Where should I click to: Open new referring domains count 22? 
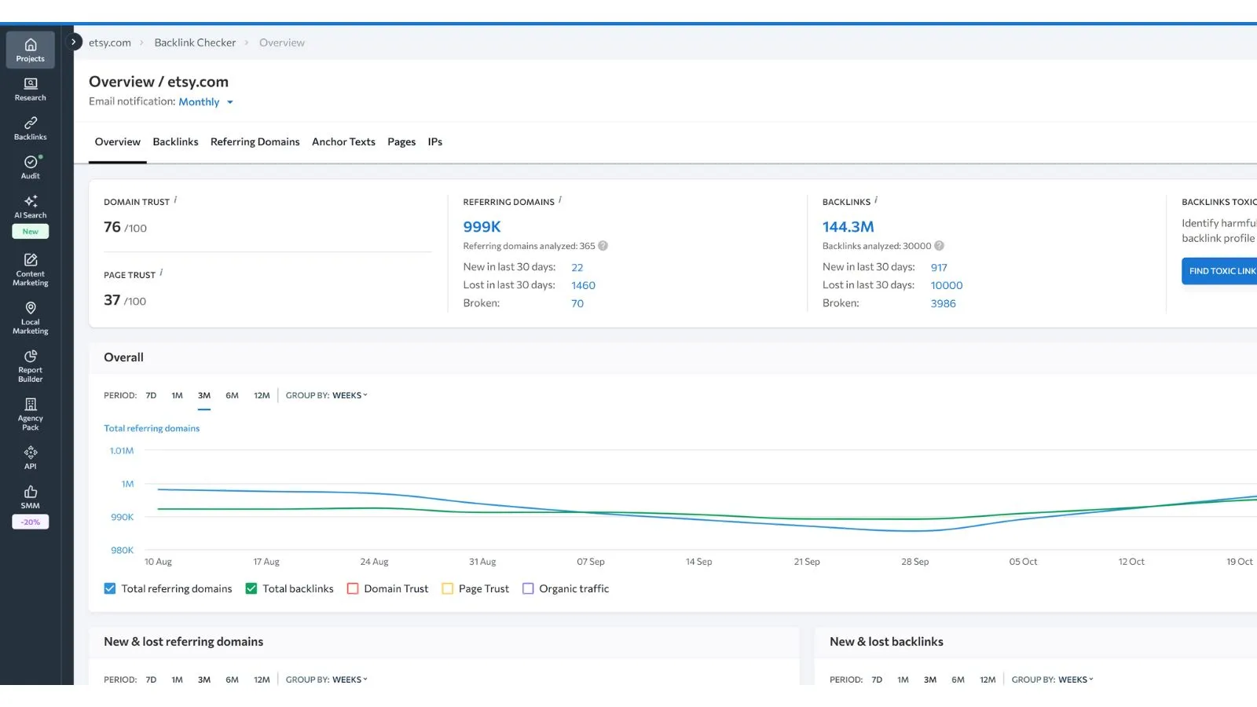[577, 268]
